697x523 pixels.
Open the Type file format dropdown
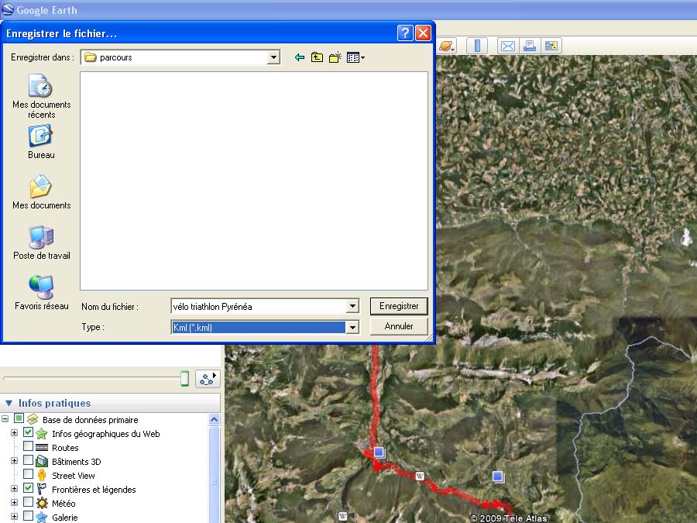tap(352, 328)
